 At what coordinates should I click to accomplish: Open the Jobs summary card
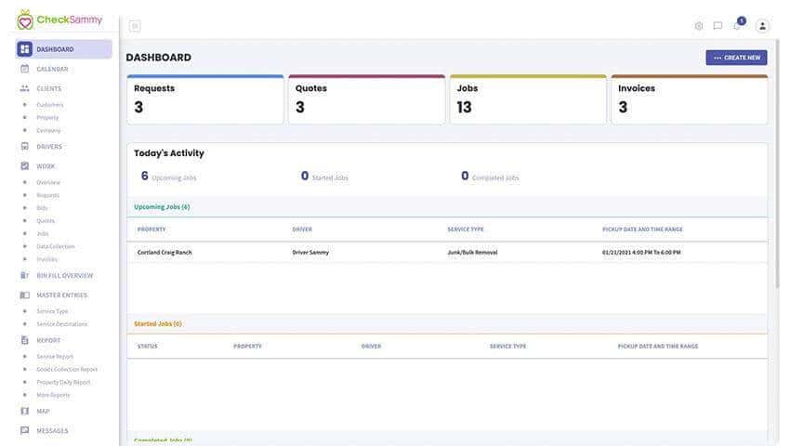coord(528,99)
